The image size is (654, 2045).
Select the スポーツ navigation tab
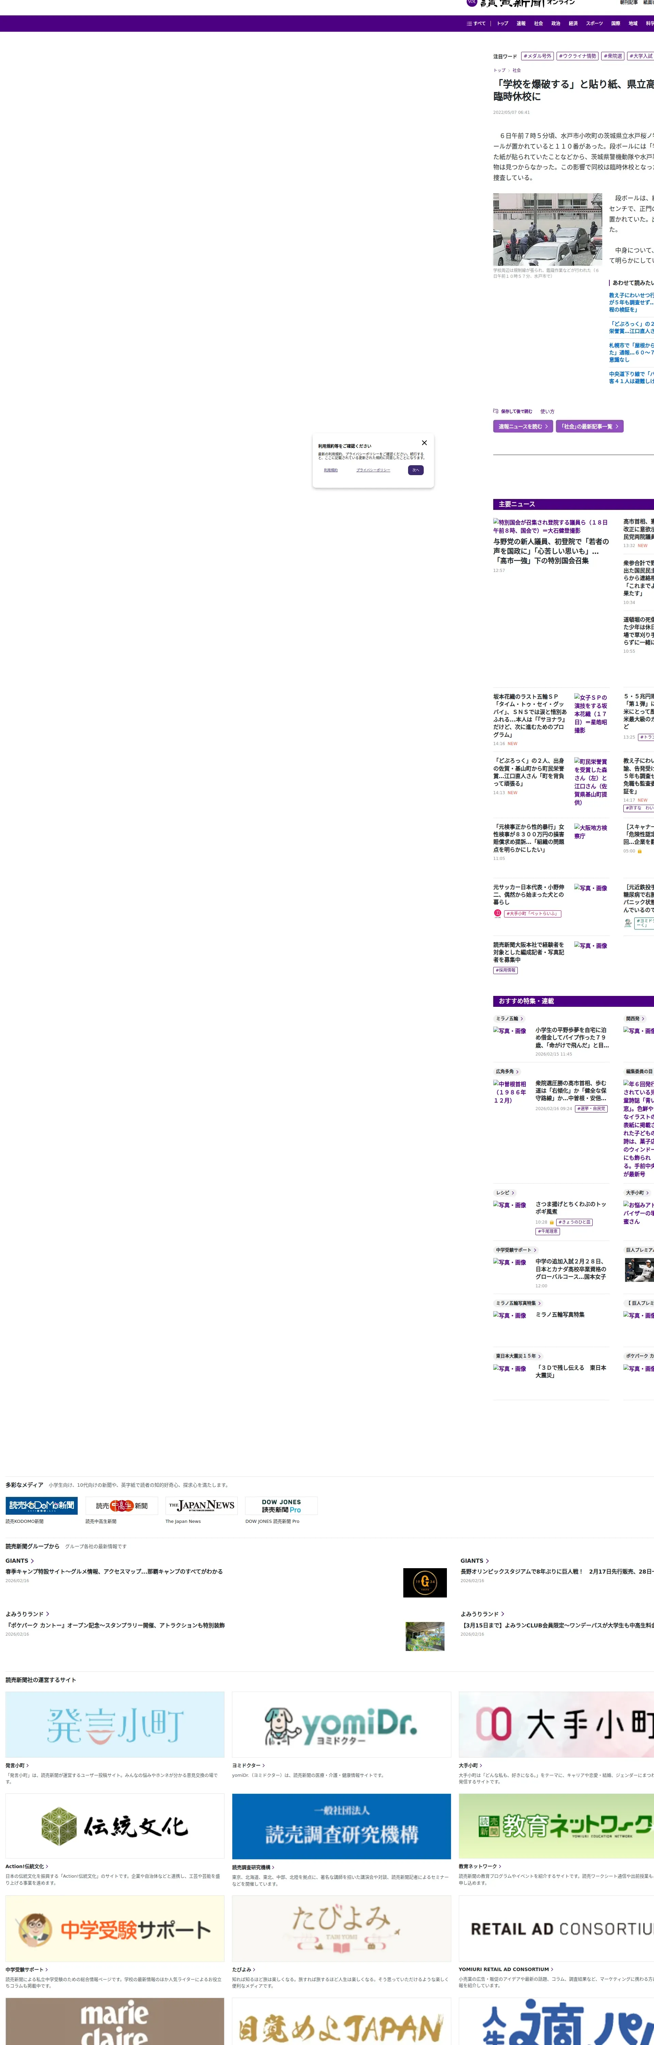pyautogui.click(x=594, y=24)
